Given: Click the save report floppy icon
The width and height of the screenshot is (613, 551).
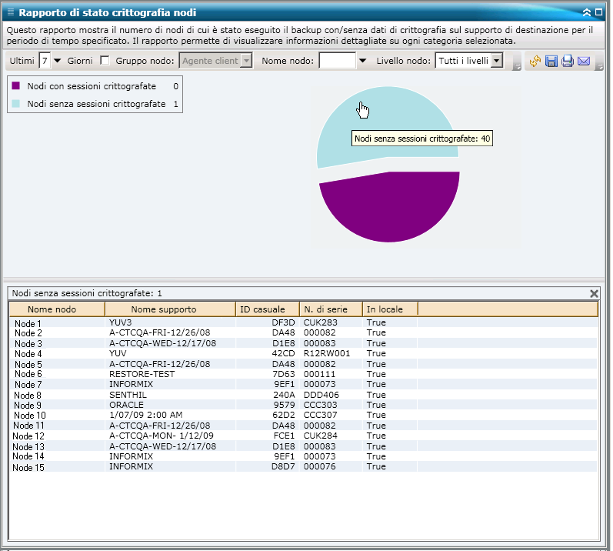Looking at the screenshot, I should point(551,61).
